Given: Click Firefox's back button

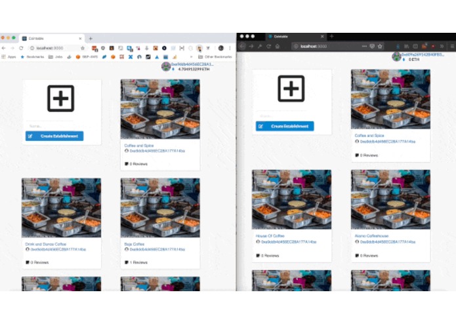Looking at the screenshot, I should click(242, 46).
